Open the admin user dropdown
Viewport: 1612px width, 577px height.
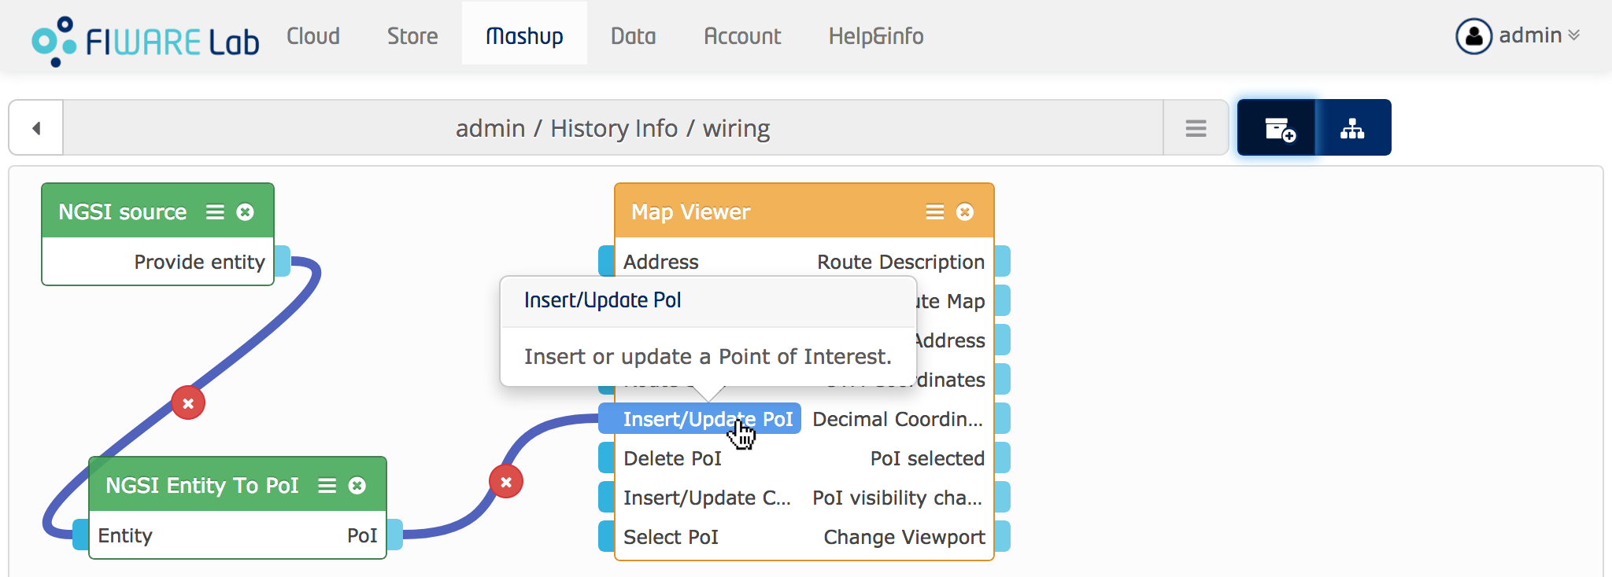1519,35
